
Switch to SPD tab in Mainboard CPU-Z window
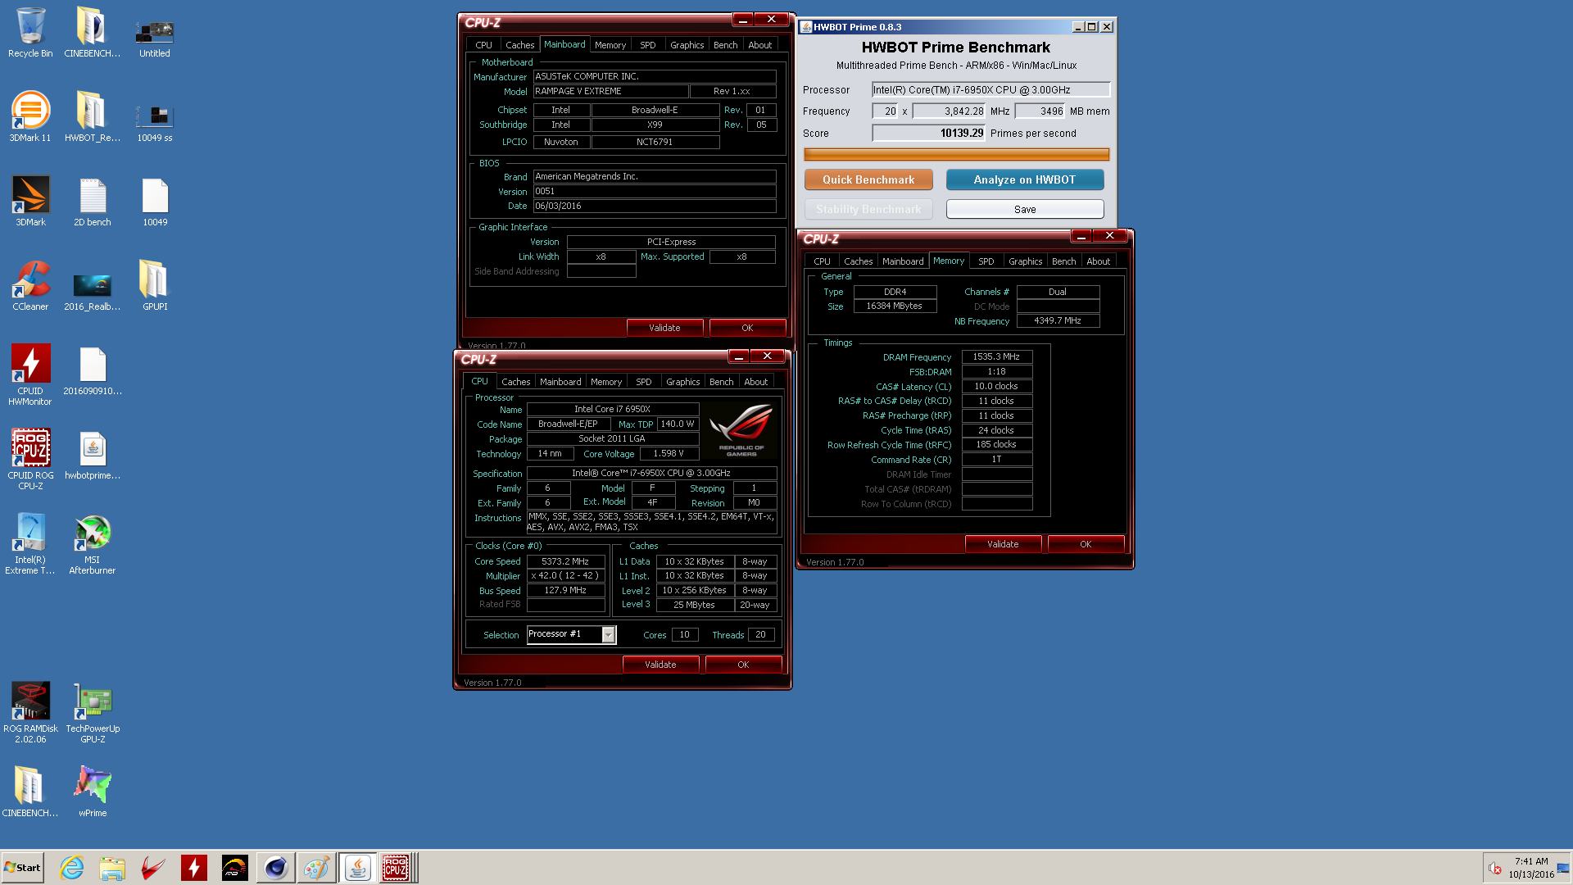point(647,45)
